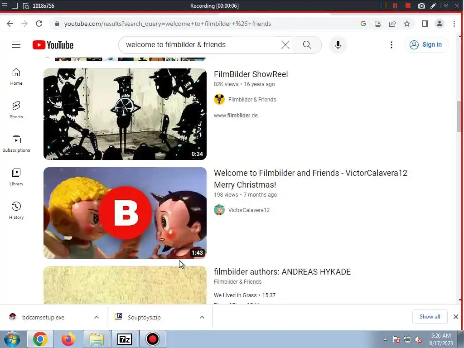
Task: Click the recorder region search icon
Action: pos(26,5)
